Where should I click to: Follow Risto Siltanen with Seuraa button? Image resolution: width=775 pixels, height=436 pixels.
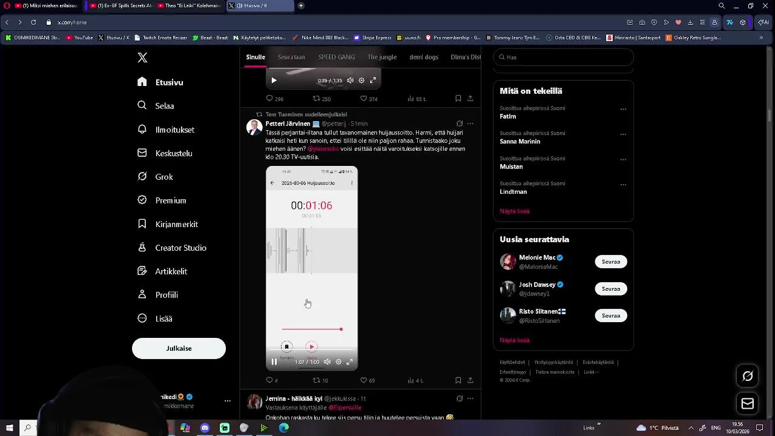(x=611, y=315)
